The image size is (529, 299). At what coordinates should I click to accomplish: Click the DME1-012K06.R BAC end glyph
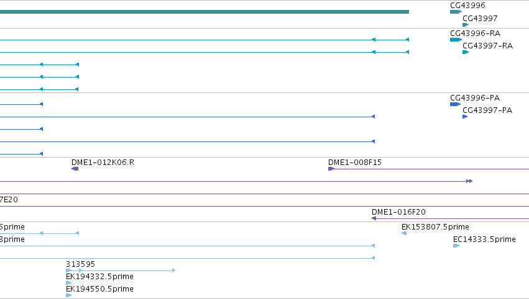tap(75, 169)
